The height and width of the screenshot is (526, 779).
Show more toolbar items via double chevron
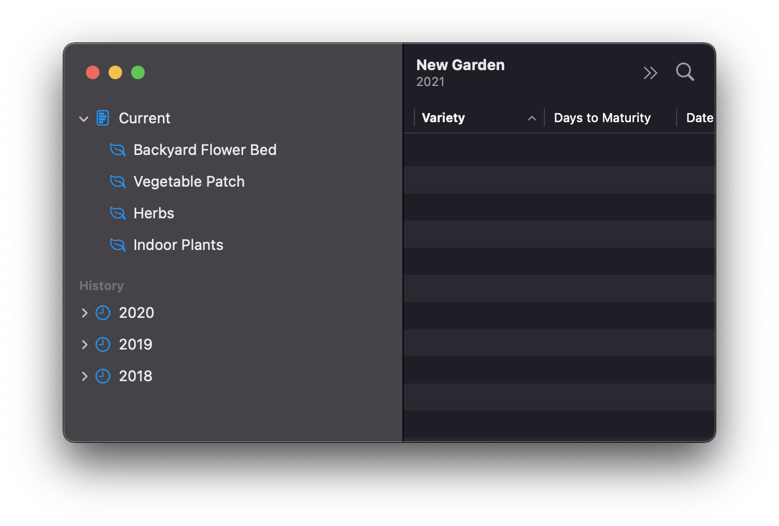650,73
